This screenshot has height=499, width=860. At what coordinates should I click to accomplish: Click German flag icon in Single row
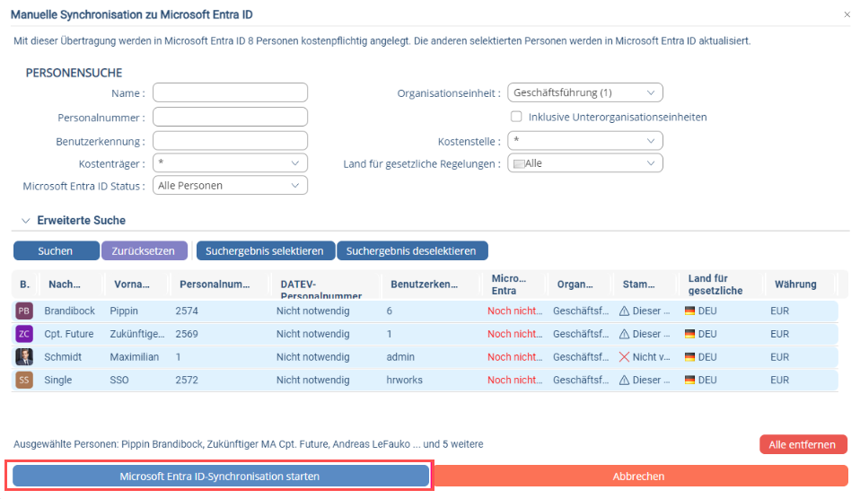pyautogui.click(x=690, y=380)
